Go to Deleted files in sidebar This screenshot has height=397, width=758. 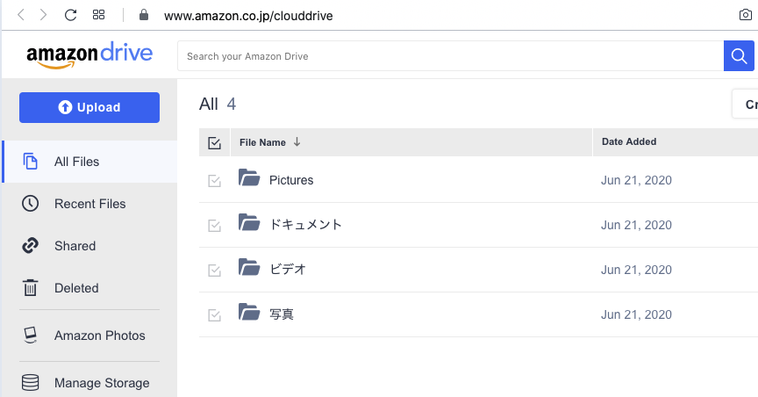pyautogui.click(x=76, y=288)
